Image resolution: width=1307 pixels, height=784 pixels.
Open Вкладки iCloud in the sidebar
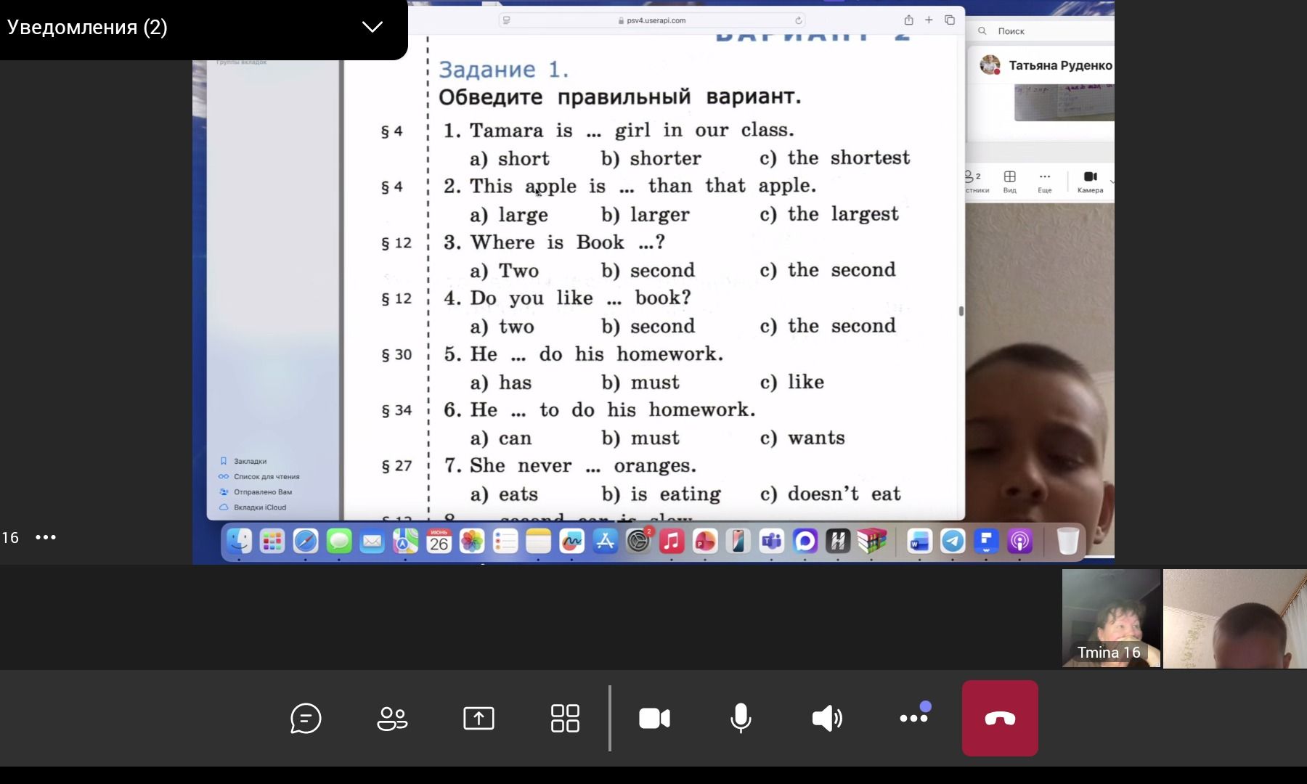tap(253, 507)
